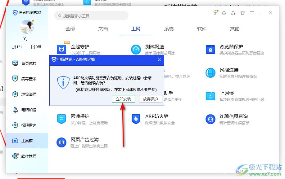Click 放弃保护 button in ARP dialog
Viewport: 285px width, 179px height.
151,99
